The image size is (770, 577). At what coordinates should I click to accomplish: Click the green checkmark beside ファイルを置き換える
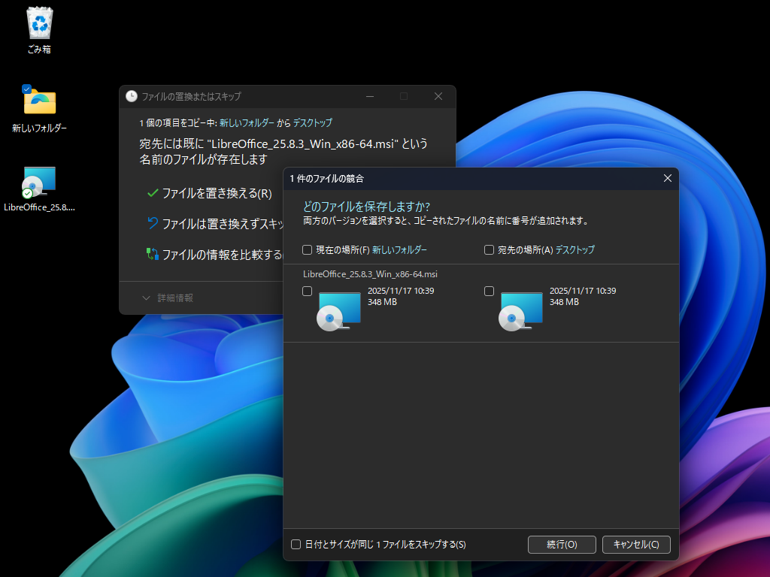[153, 193]
